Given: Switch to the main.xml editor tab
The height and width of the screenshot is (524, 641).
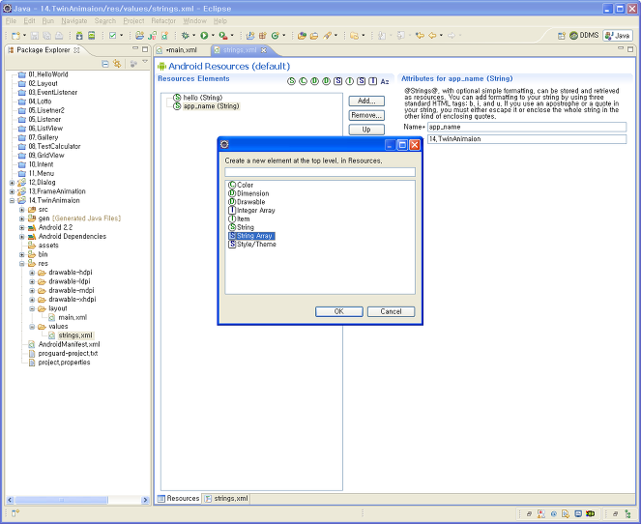Looking at the screenshot, I should [x=181, y=50].
